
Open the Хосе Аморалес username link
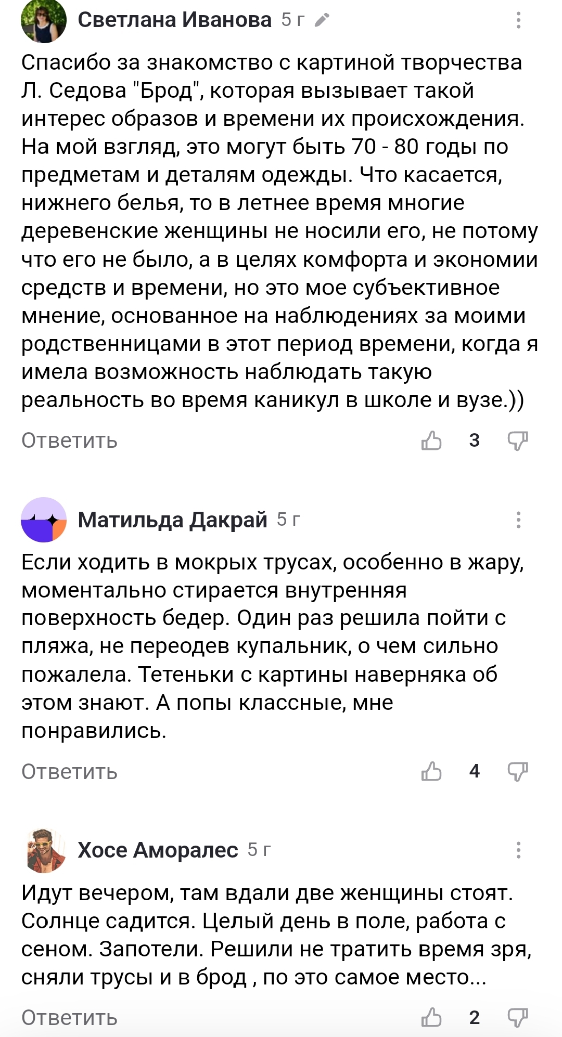158,850
